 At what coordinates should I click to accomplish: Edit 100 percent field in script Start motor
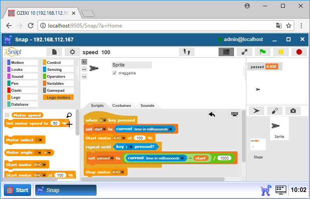click(139, 138)
